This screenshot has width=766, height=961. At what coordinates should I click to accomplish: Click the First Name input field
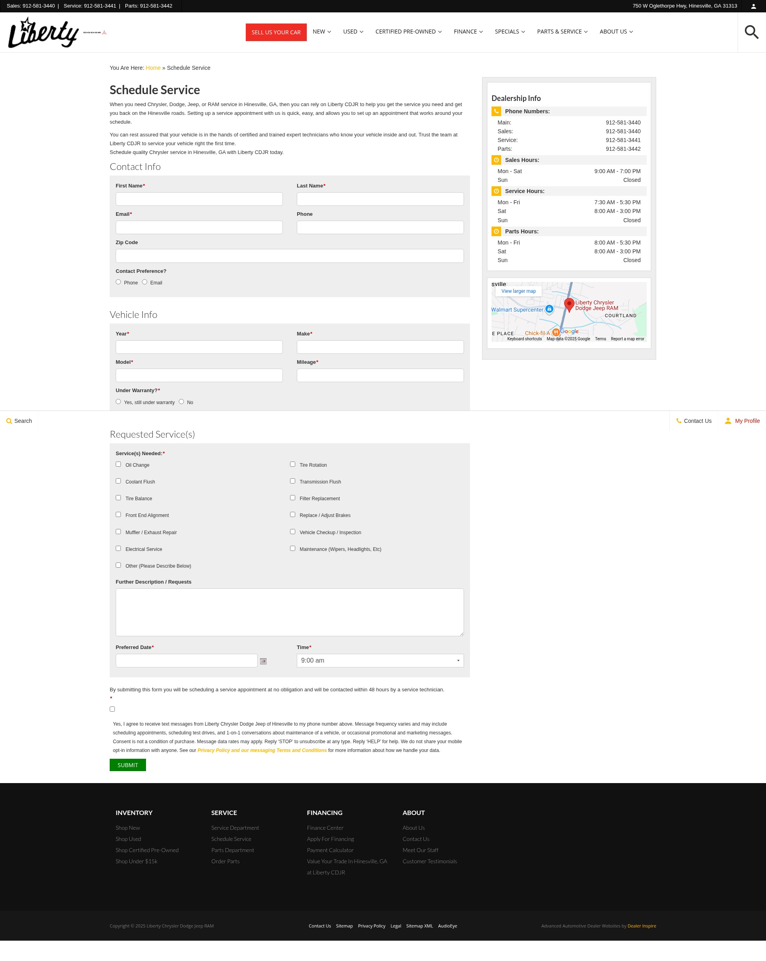(x=199, y=199)
